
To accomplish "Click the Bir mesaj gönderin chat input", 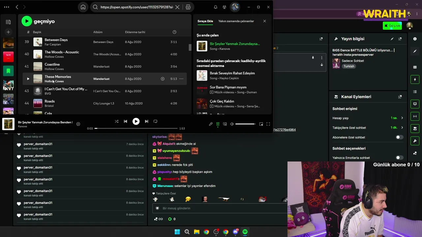I will pos(220,208).
